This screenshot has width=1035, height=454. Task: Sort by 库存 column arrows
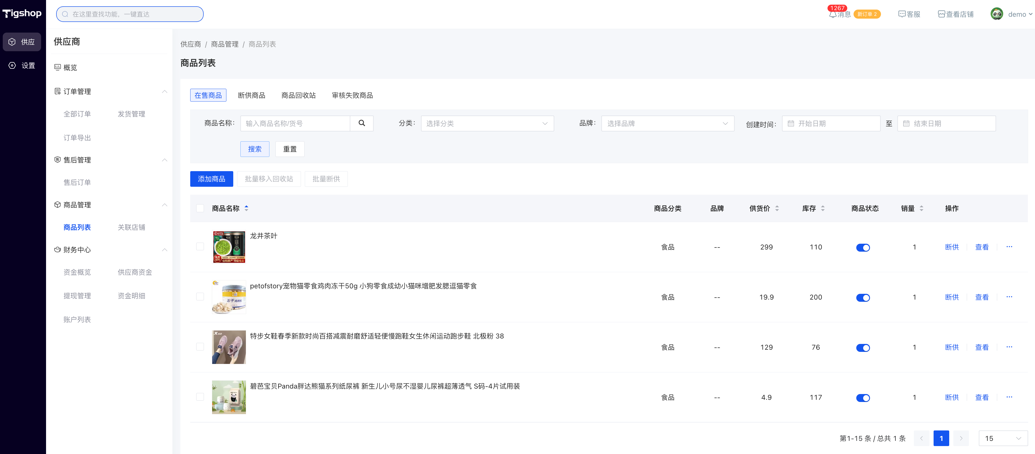coord(823,208)
